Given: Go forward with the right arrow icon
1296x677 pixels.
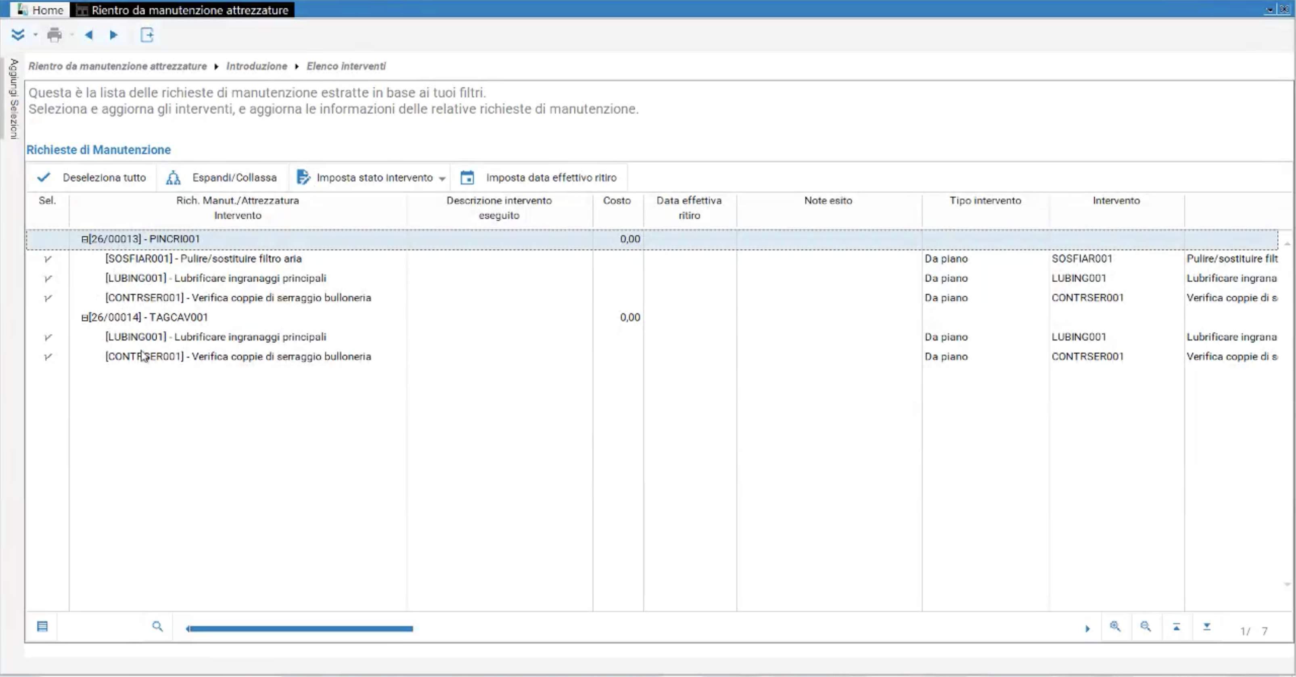Looking at the screenshot, I should (114, 35).
